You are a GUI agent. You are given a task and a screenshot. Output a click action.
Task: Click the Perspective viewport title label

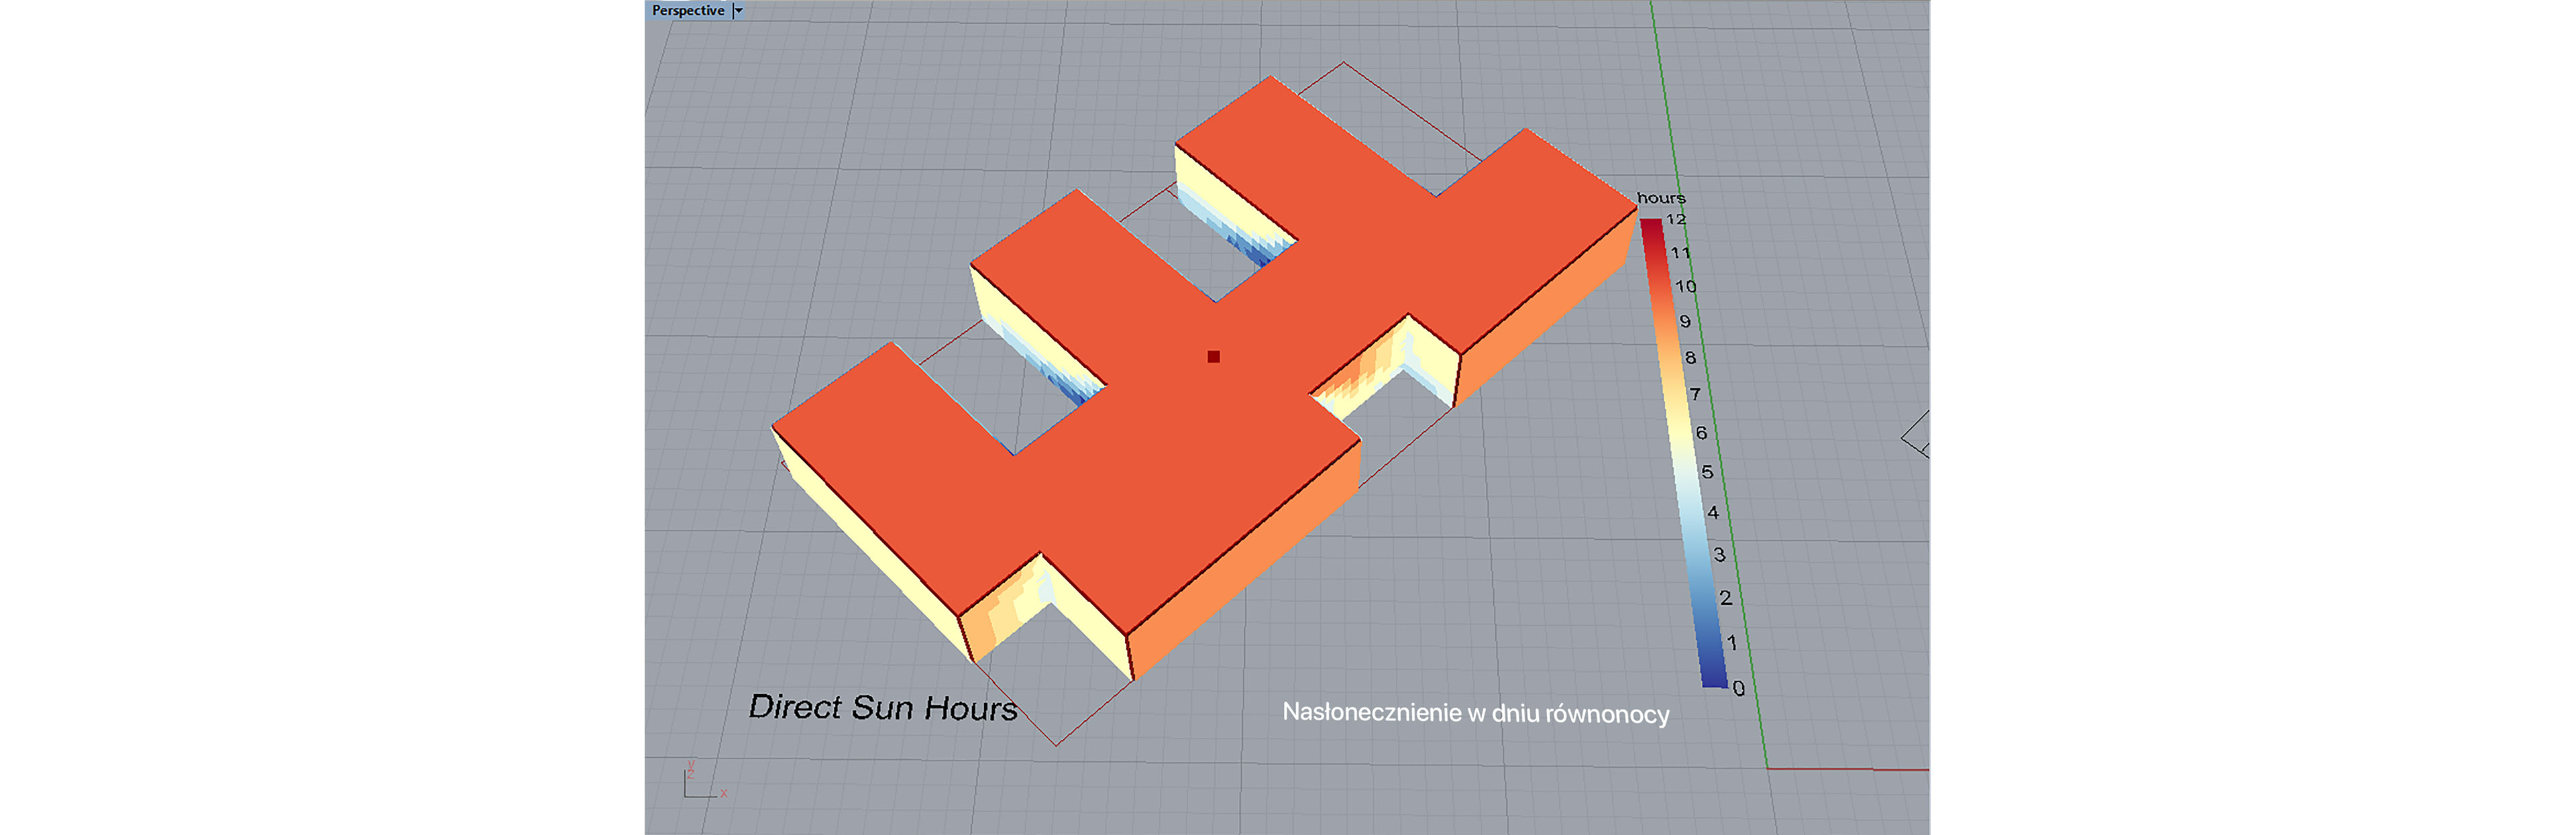687,11
